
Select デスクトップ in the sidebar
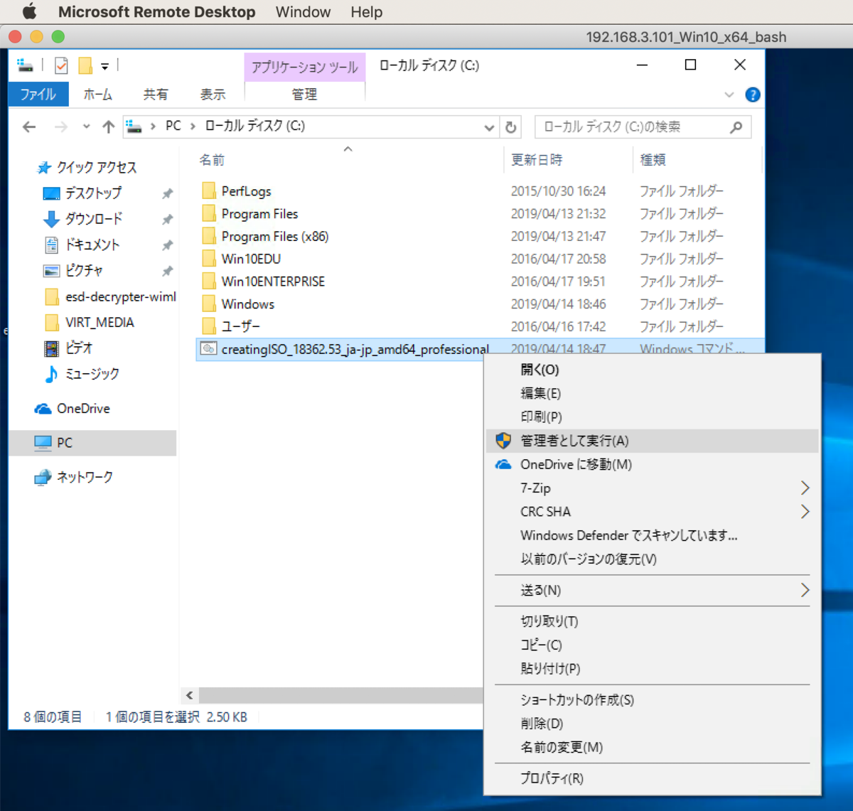[93, 193]
